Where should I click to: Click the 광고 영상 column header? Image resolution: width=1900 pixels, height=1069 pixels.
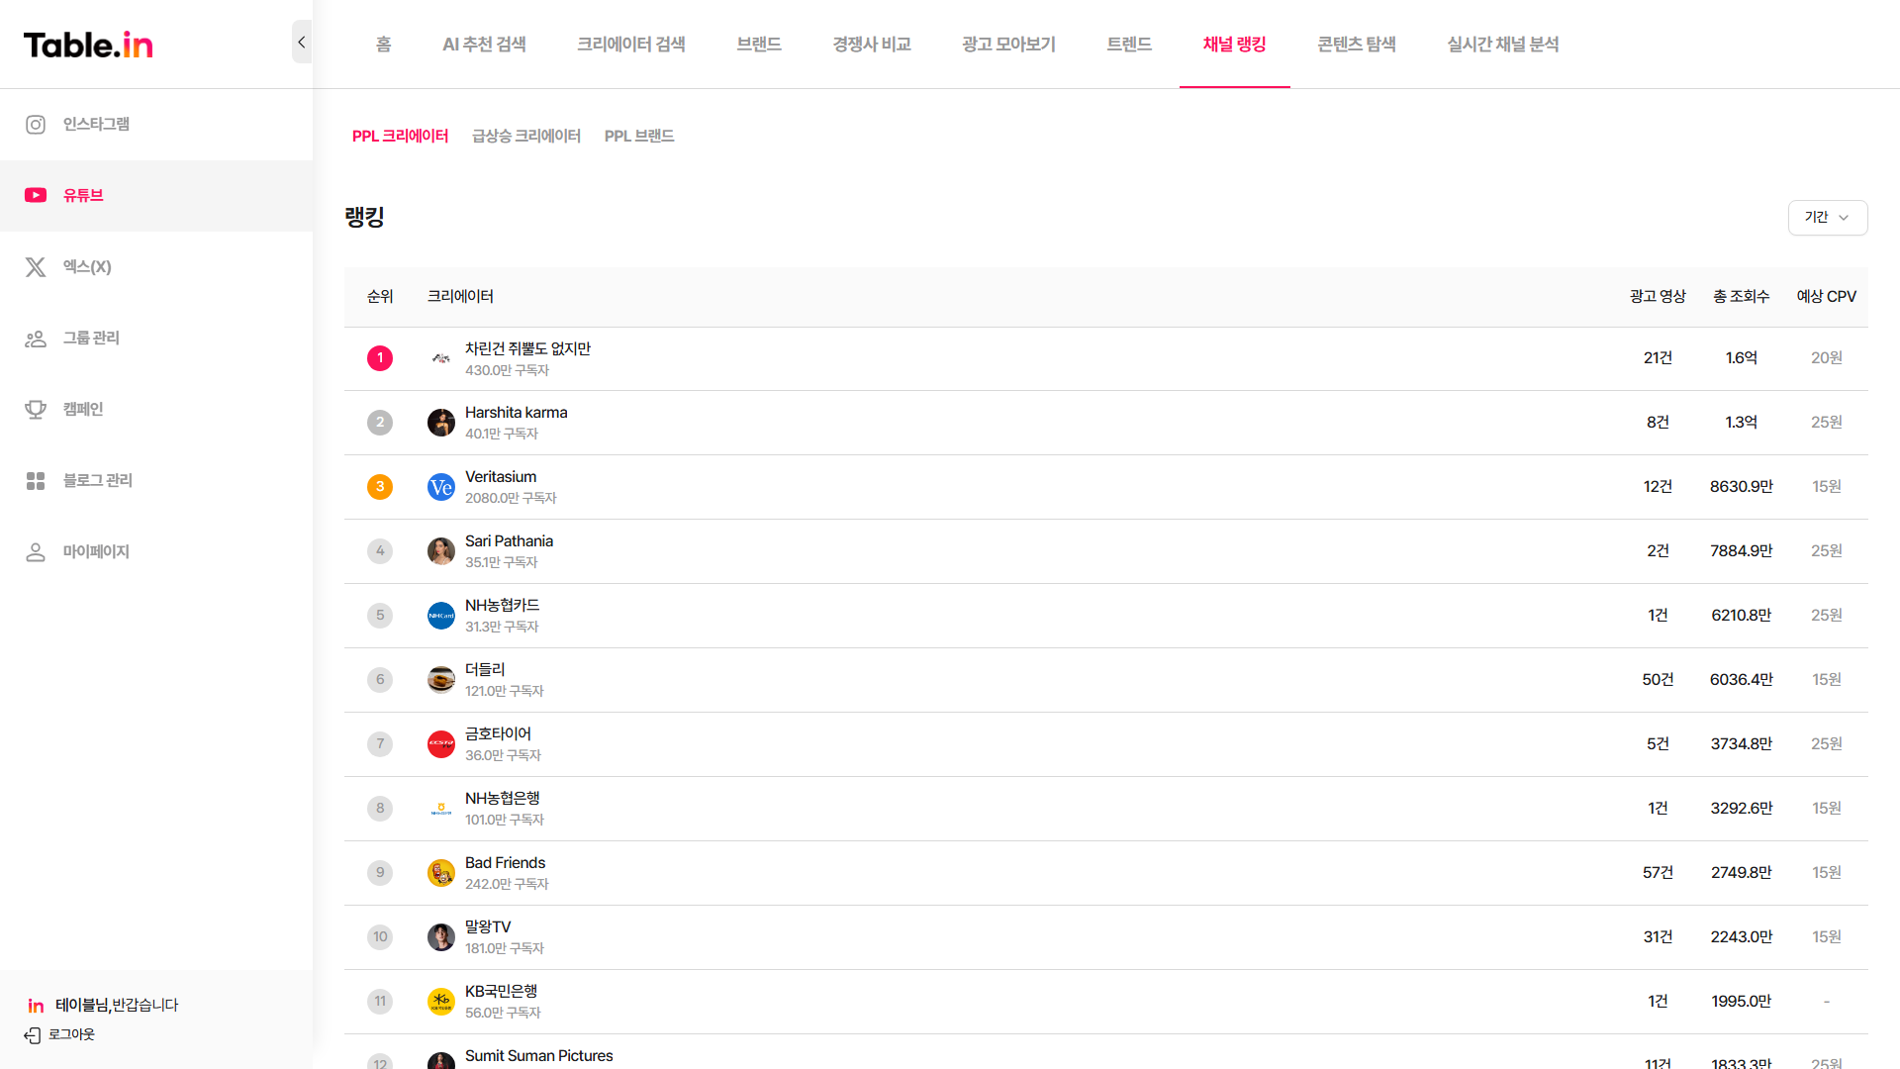pos(1658,297)
